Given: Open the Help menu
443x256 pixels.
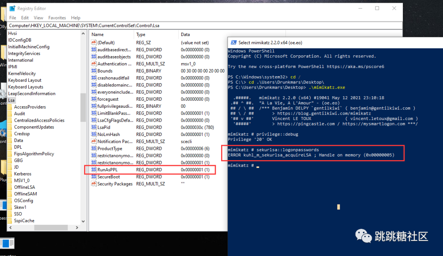Looking at the screenshot, I should tap(75, 18).
